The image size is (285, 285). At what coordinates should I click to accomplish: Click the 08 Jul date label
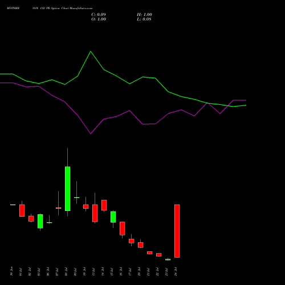pos(66,272)
